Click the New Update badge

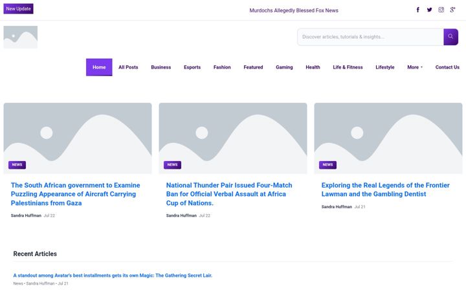tap(18, 8)
